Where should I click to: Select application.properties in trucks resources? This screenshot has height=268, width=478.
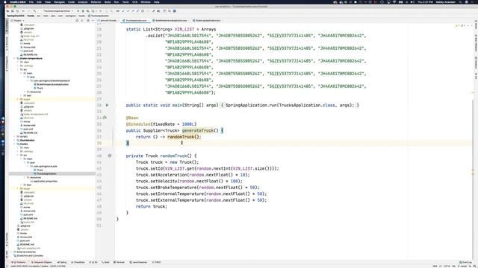coord(45,181)
